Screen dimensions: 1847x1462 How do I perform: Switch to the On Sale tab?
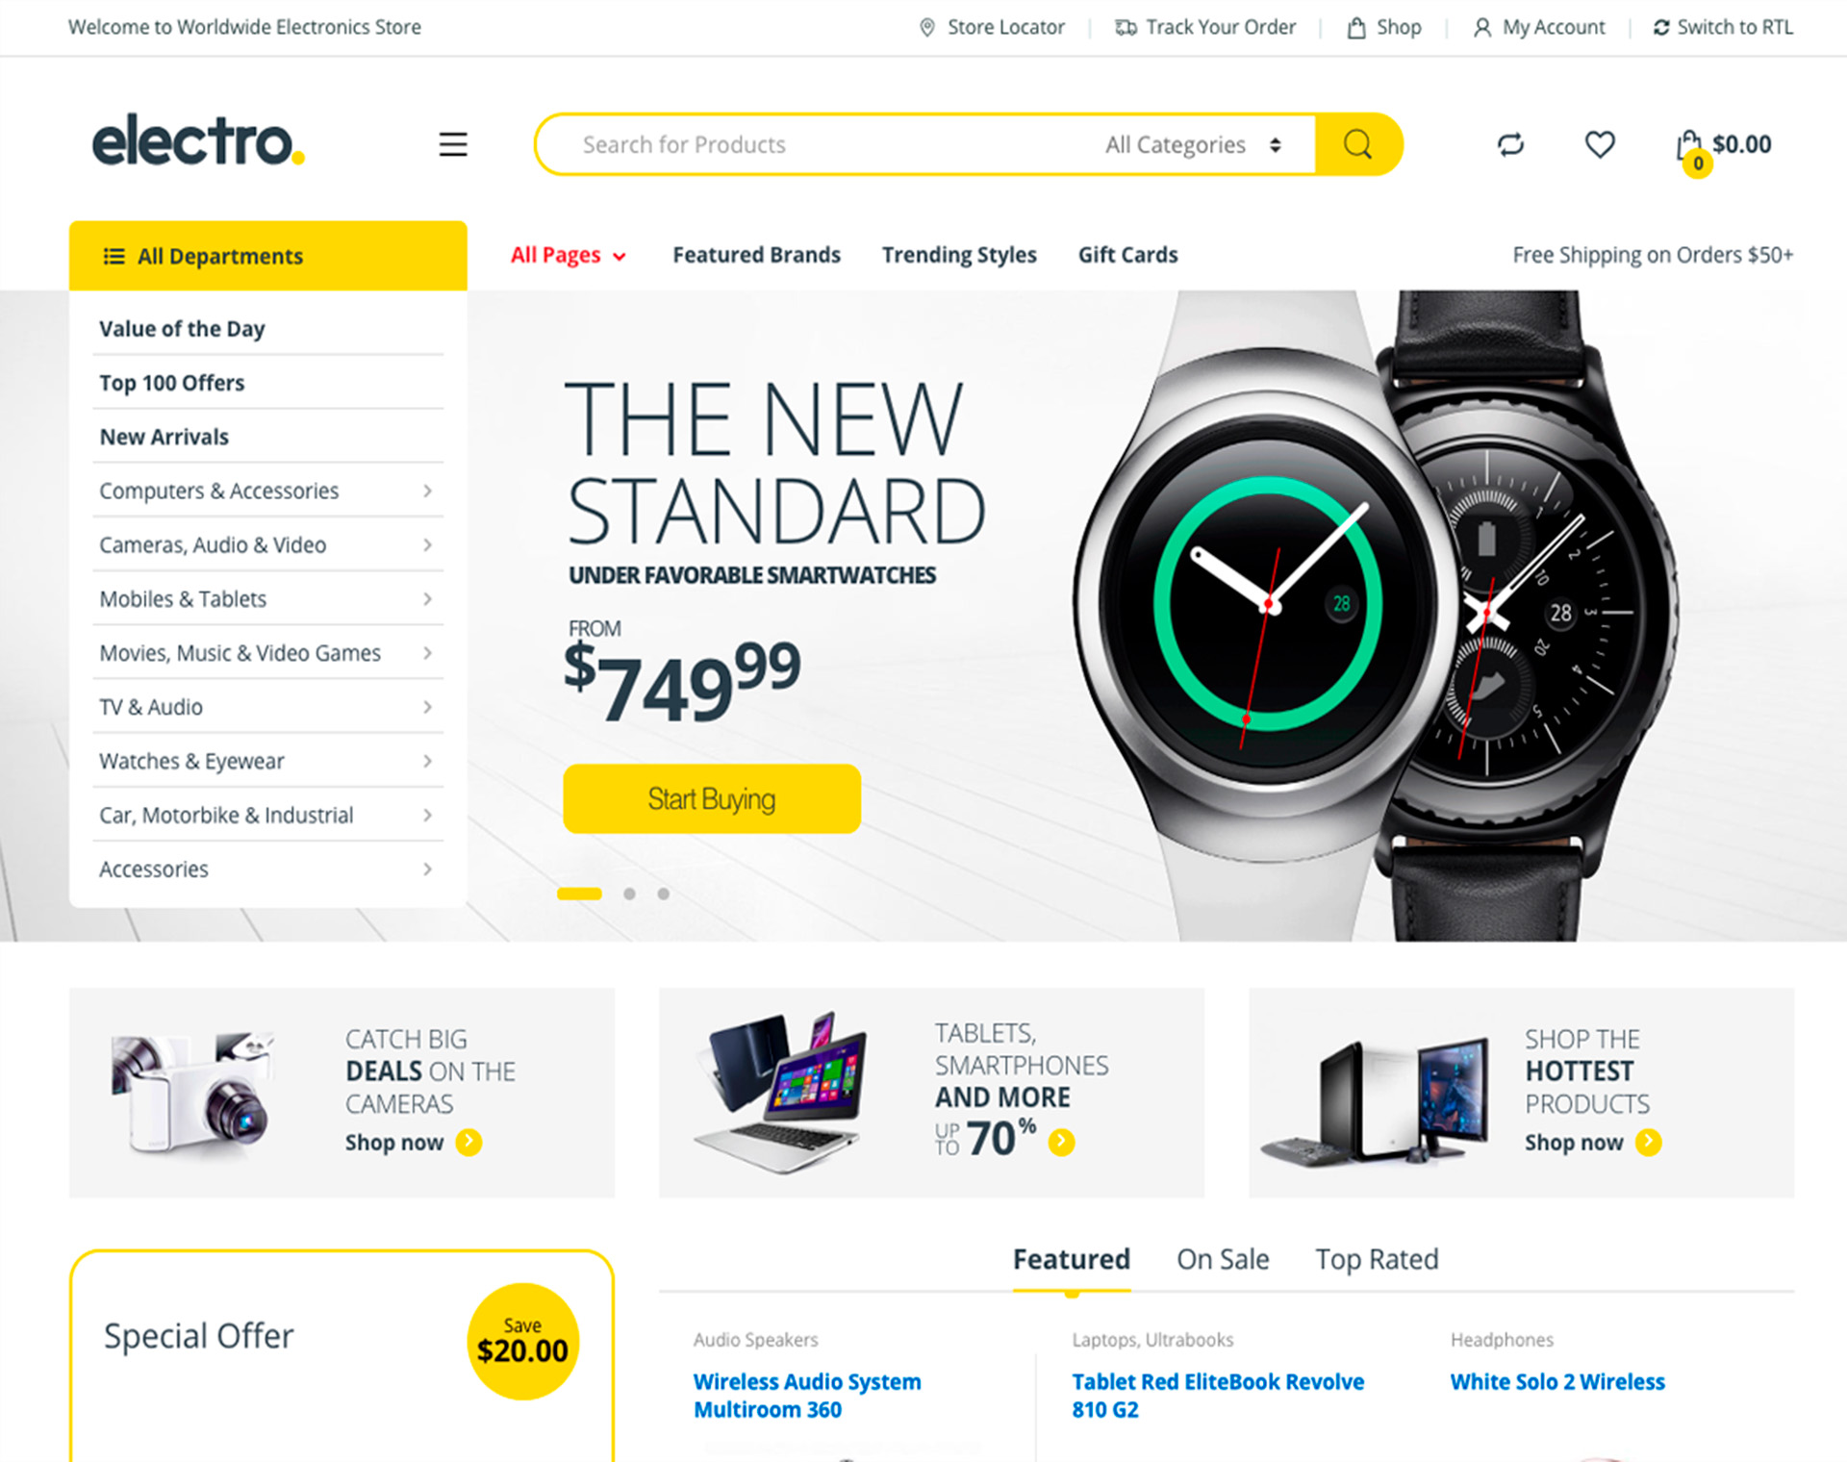(x=1223, y=1259)
